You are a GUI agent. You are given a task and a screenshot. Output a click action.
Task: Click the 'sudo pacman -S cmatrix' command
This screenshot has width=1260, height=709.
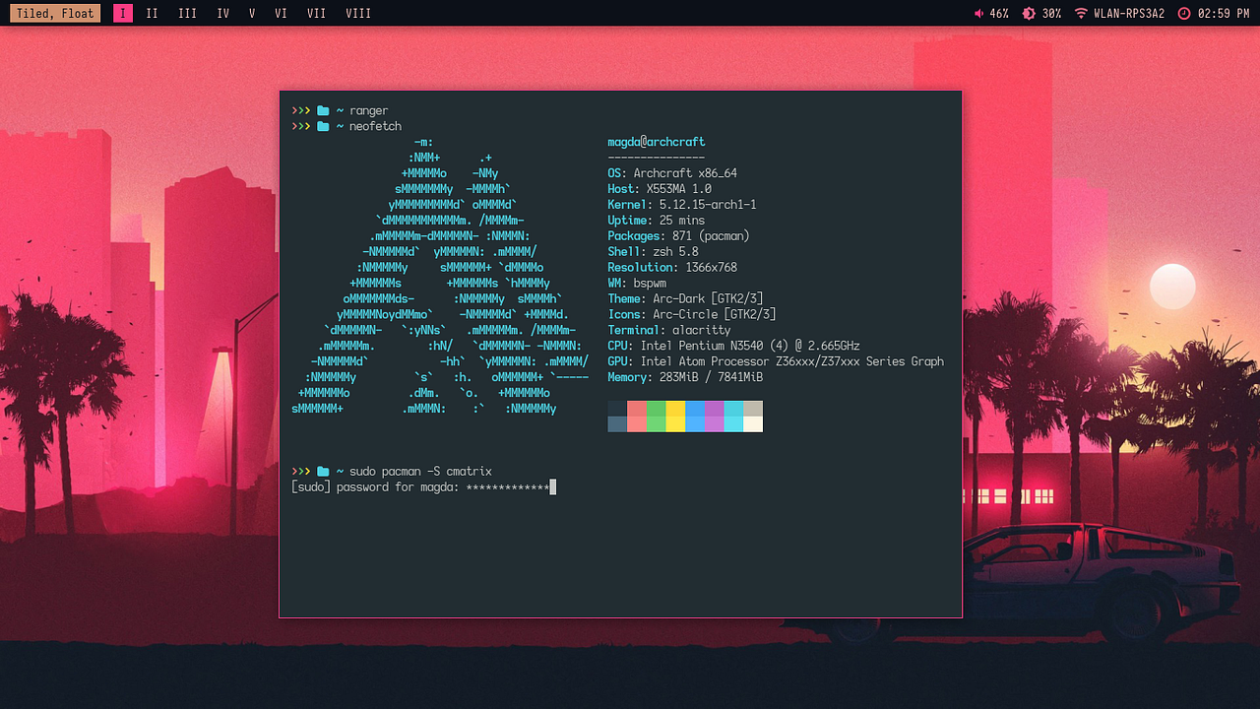[x=420, y=472]
